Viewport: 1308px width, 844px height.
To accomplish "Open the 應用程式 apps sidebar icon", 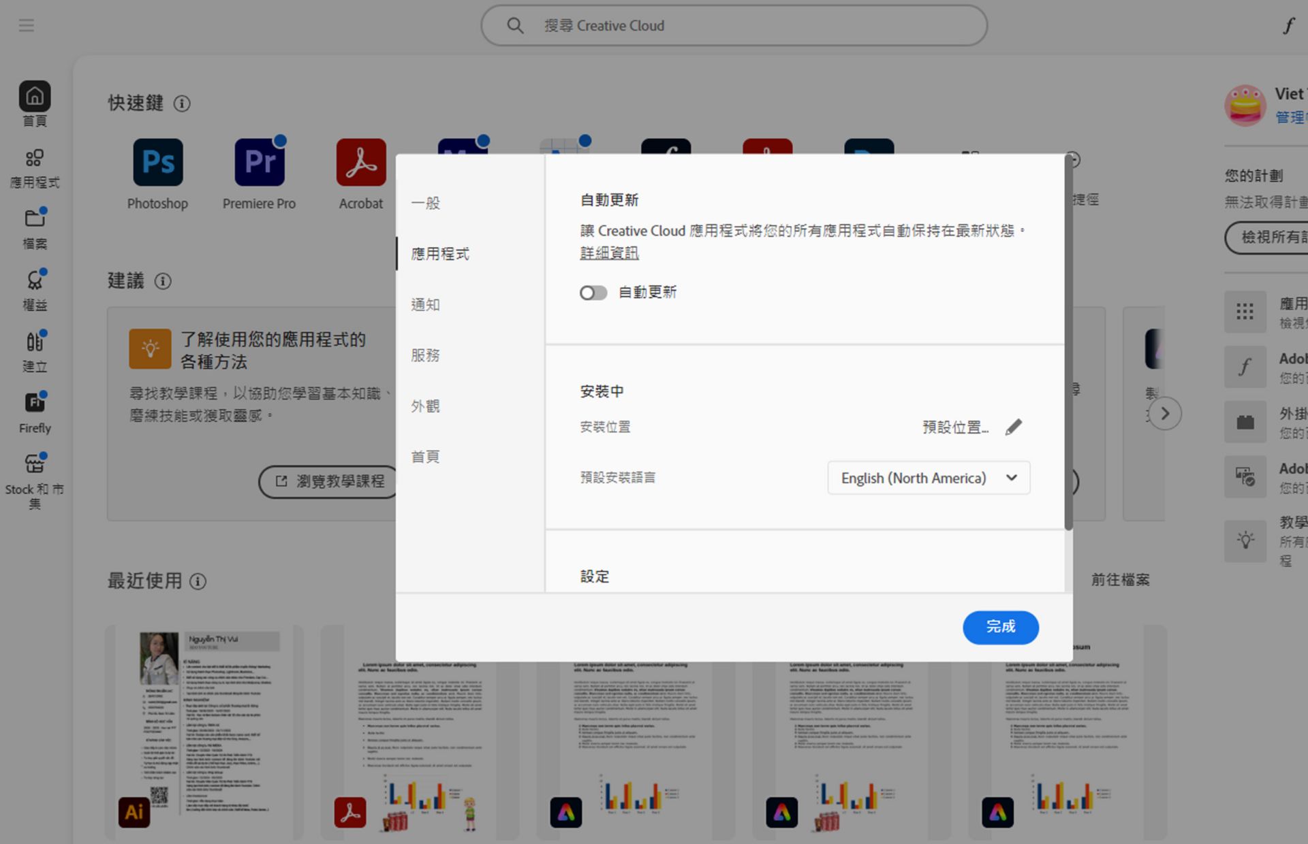I will (x=35, y=159).
